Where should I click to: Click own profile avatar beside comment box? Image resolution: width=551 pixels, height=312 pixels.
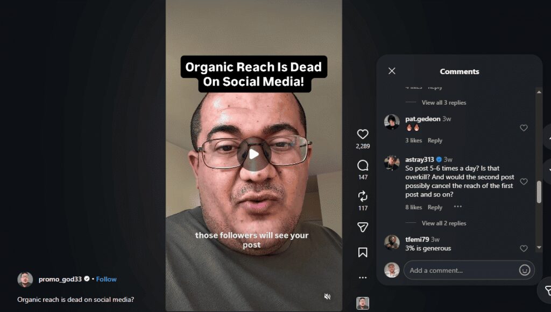(392, 270)
